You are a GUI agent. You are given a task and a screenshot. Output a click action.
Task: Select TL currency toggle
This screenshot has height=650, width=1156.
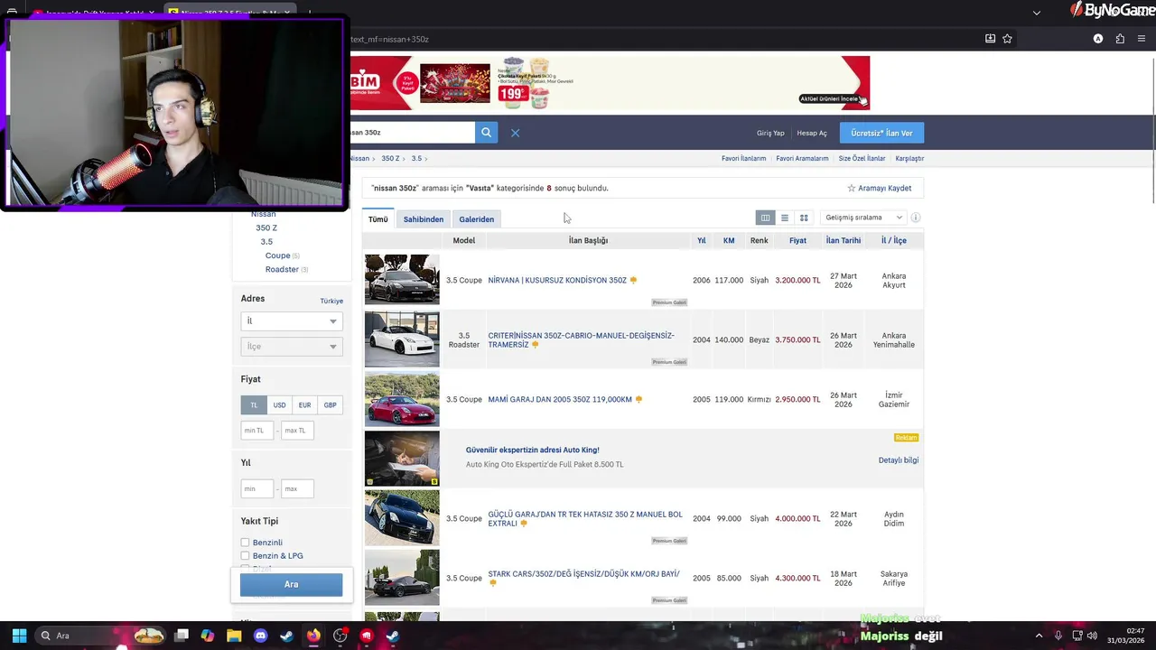point(254,405)
